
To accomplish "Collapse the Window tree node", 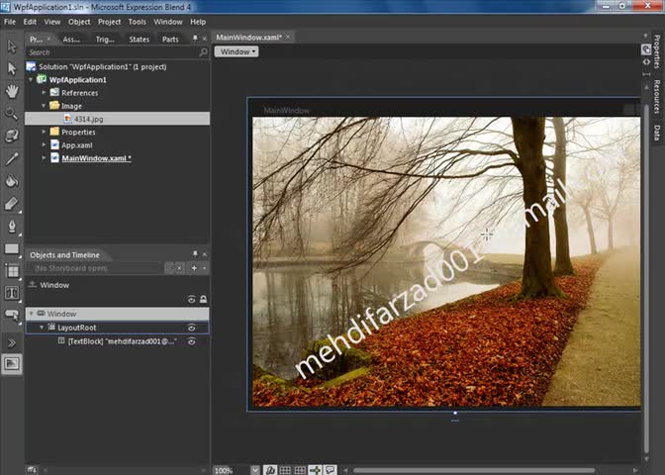I will pos(31,314).
